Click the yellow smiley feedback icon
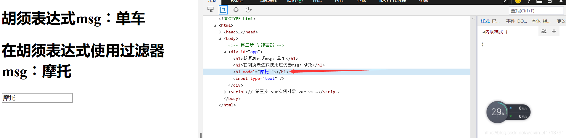This screenshot has height=138, width=566. coord(518,1)
